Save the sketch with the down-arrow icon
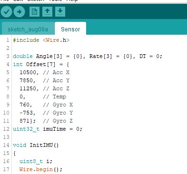 (60, 12)
